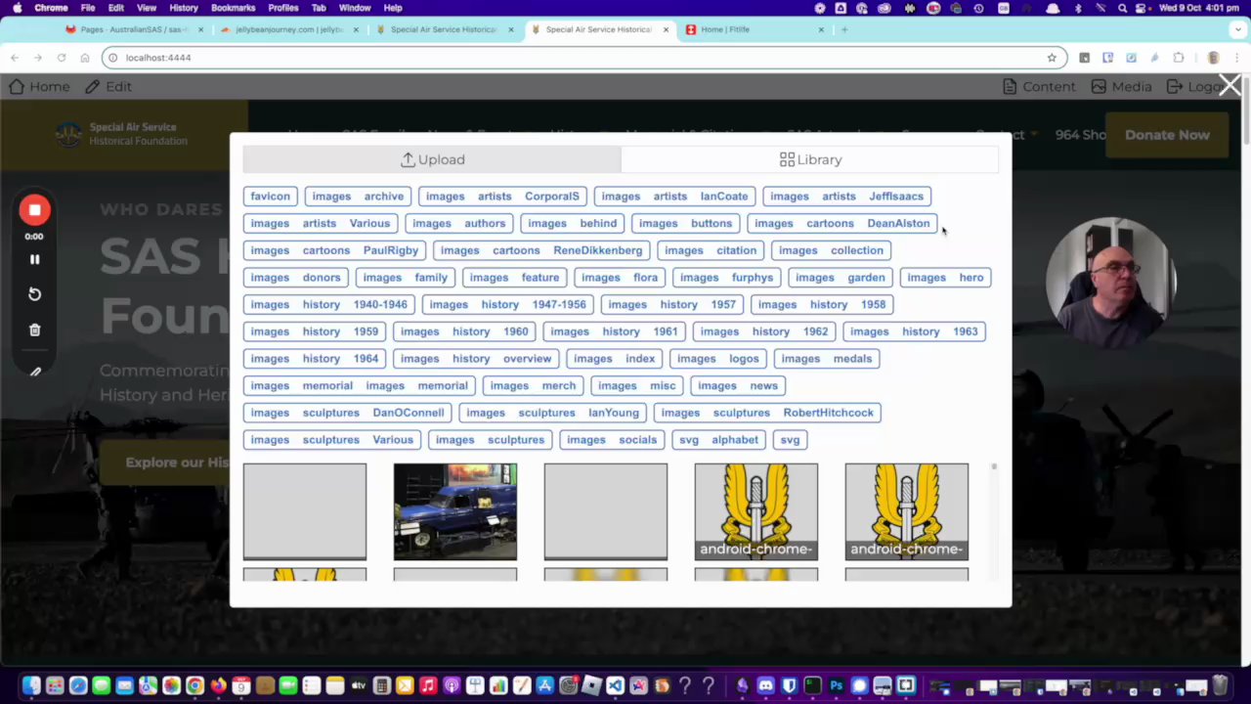The height and width of the screenshot is (704, 1251).
Task: Open Content in the site admin toolbar
Action: tap(1040, 86)
